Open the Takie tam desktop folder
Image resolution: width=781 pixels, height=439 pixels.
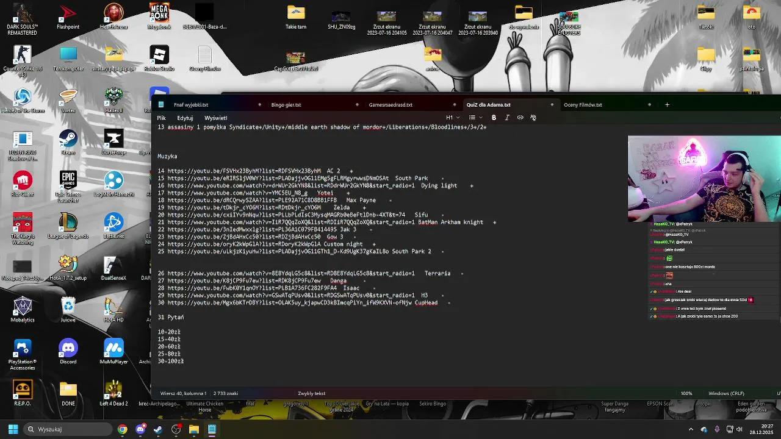pos(296,16)
